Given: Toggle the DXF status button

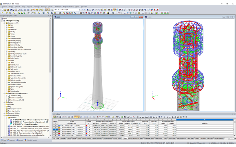Looking at the screenshot, I should [173, 143].
